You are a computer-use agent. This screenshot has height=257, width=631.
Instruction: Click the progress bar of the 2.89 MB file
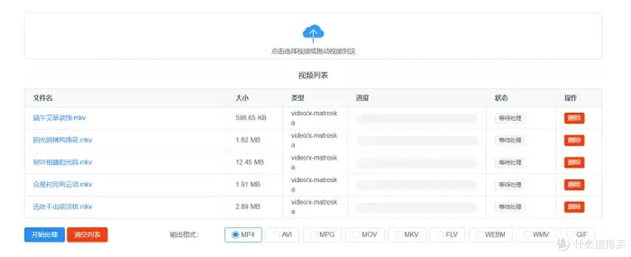click(x=417, y=207)
